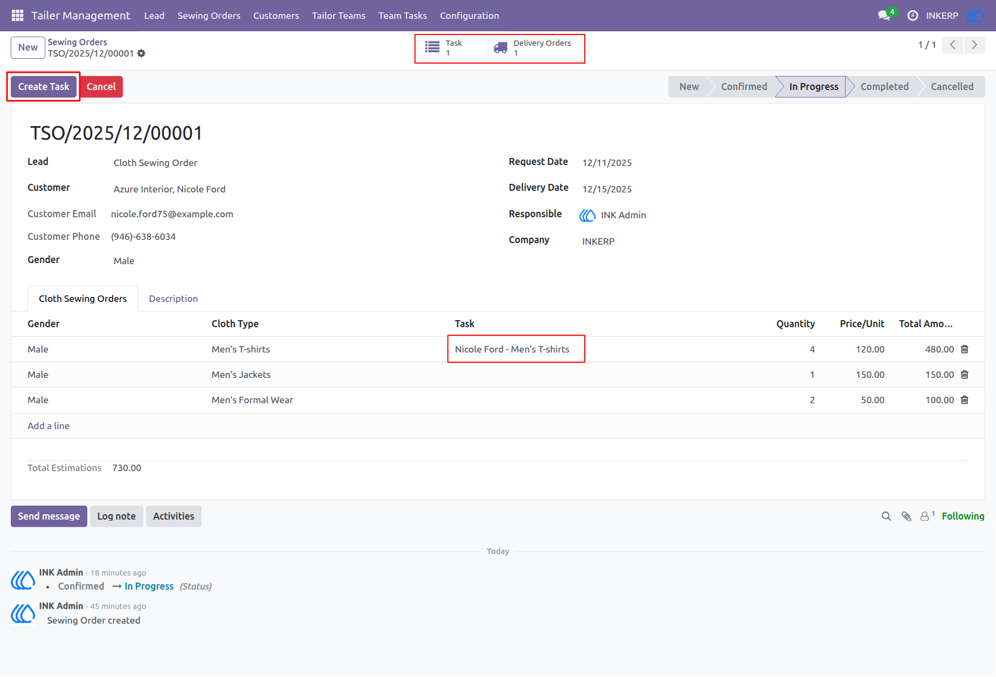Viewport: 996px width, 677px height.
Task: Open attachments paperclip icon
Action: coord(907,516)
